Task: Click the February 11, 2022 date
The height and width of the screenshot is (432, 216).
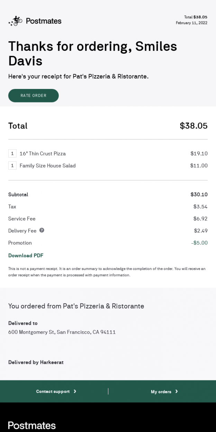Action: pyautogui.click(x=191, y=23)
